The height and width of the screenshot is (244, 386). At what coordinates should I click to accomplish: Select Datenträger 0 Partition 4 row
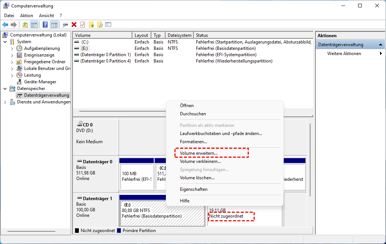coord(193,61)
